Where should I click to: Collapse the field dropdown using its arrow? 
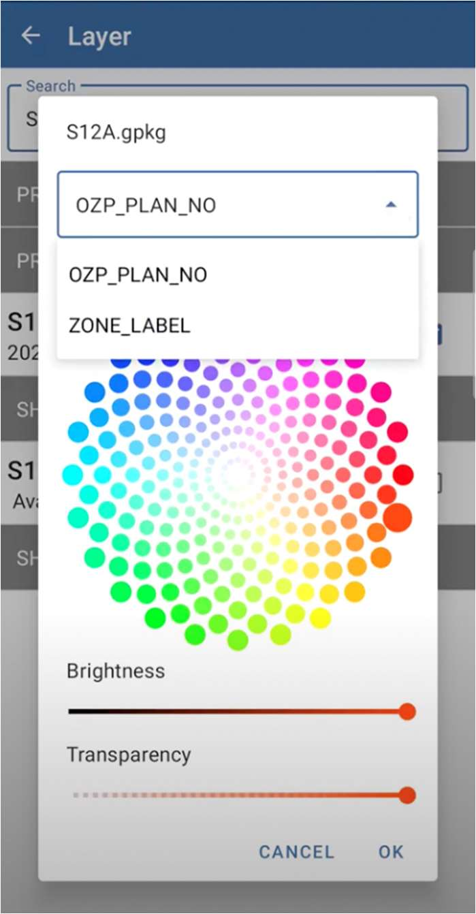(391, 204)
